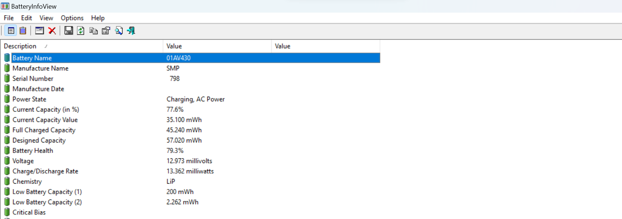Click the serial number value 798
Viewport: 622px width, 219px height.
[x=175, y=78]
